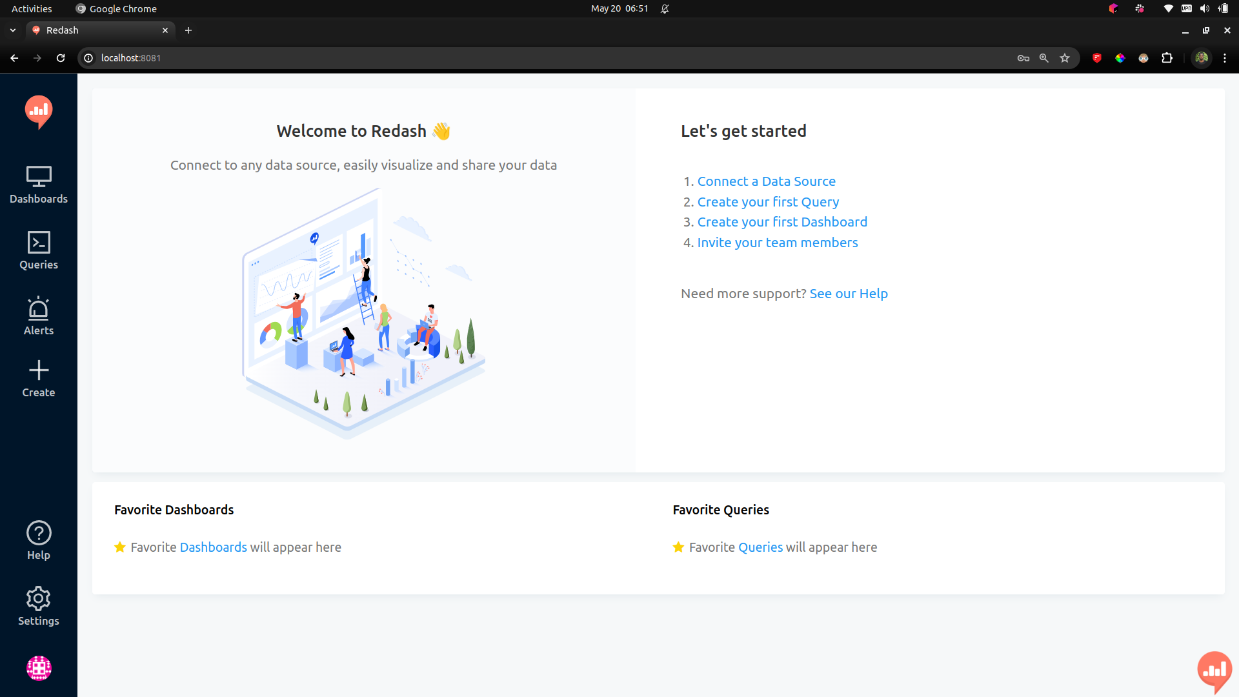Bookmark page with star icon
The height and width of the screenshot is (697, 1239).
point(1065,58)
